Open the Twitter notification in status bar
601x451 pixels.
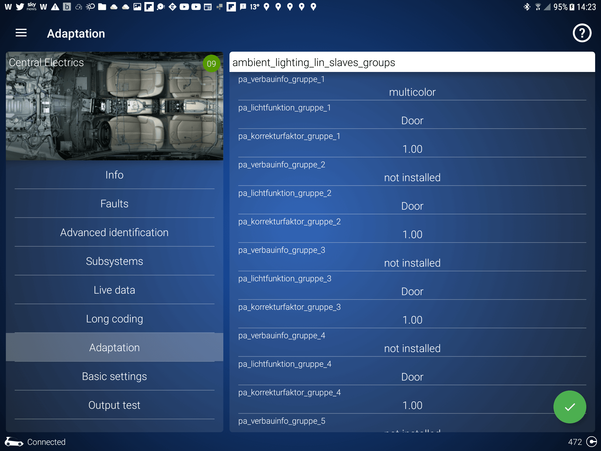point(20,7)
